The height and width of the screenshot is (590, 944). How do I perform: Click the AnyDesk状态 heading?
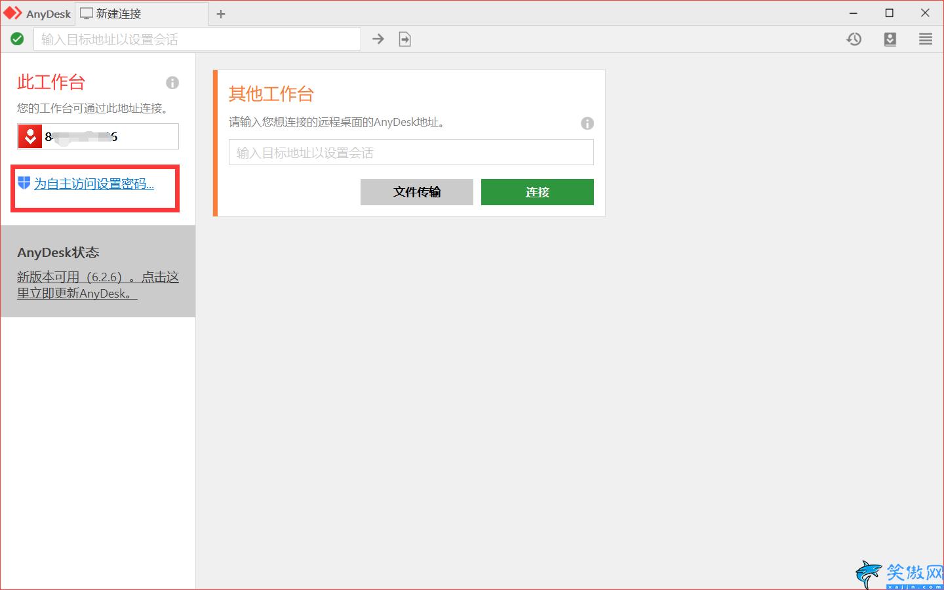tap(58, 252)
